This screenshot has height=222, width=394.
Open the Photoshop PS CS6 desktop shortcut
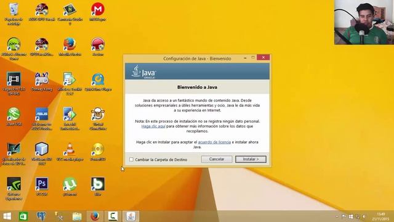click(x=42, y=187)
